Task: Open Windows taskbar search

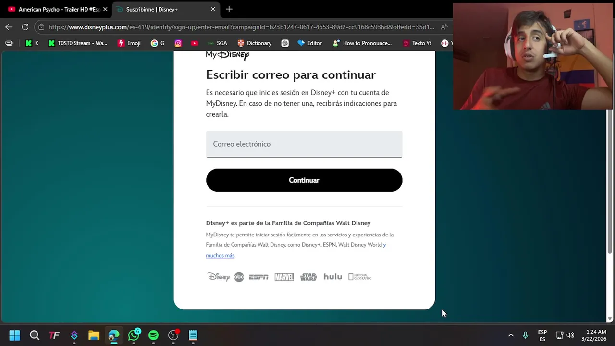Action: 35,335
